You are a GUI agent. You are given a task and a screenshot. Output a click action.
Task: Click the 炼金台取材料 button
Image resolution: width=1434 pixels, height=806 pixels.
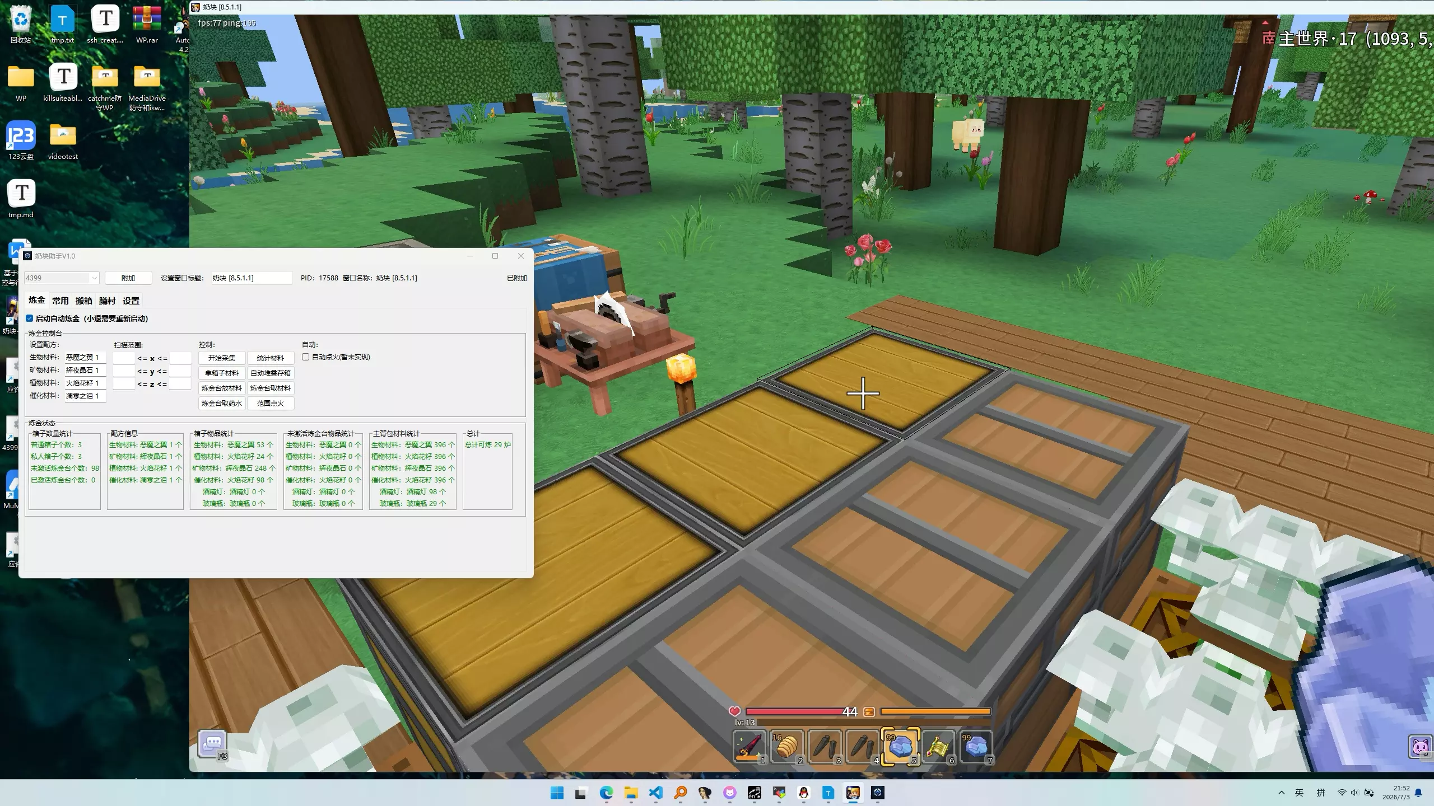pyautogui.click(x=271, y=388)
